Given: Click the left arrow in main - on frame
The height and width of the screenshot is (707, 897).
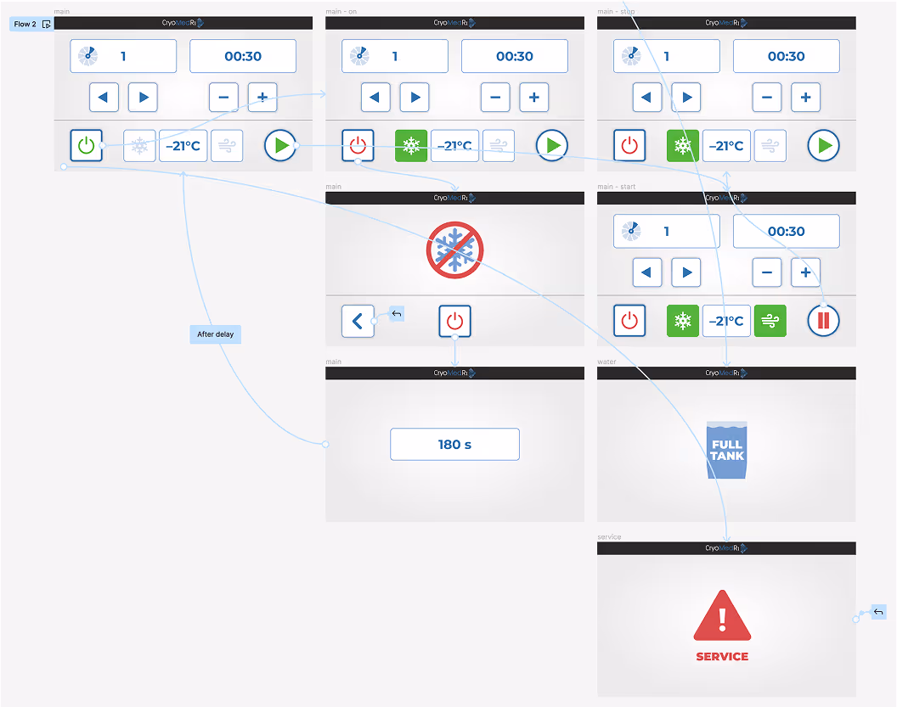Looking at the screenshot, I should point(375,97).
